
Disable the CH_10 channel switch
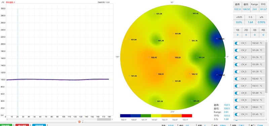click(237, 107)
